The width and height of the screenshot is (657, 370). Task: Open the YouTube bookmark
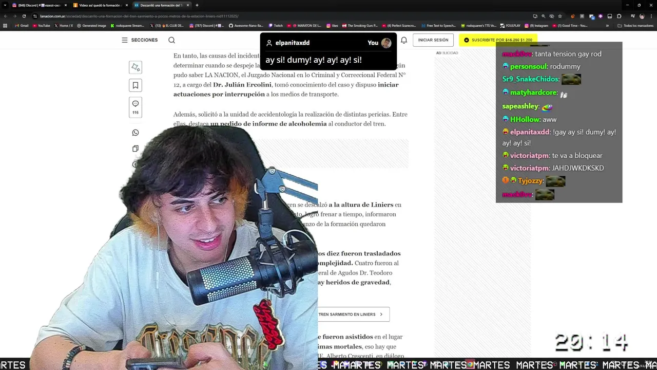[x=41, y=25]
